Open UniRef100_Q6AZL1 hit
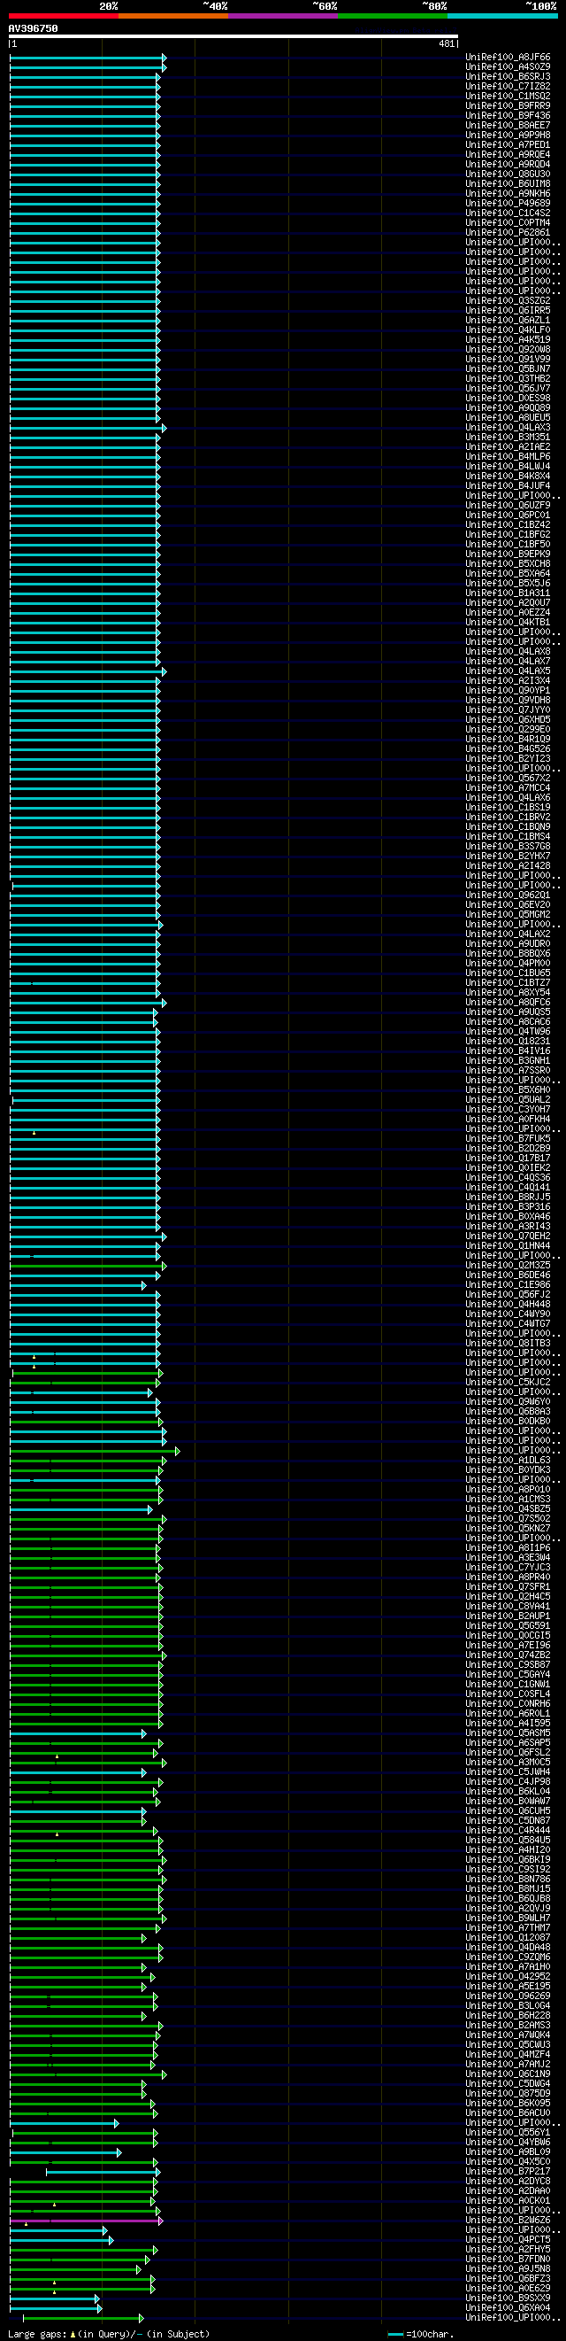566x2341 pixels. (x=508, y=320)
